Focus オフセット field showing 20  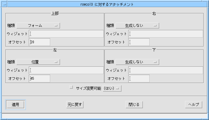(x=39, y=42)
